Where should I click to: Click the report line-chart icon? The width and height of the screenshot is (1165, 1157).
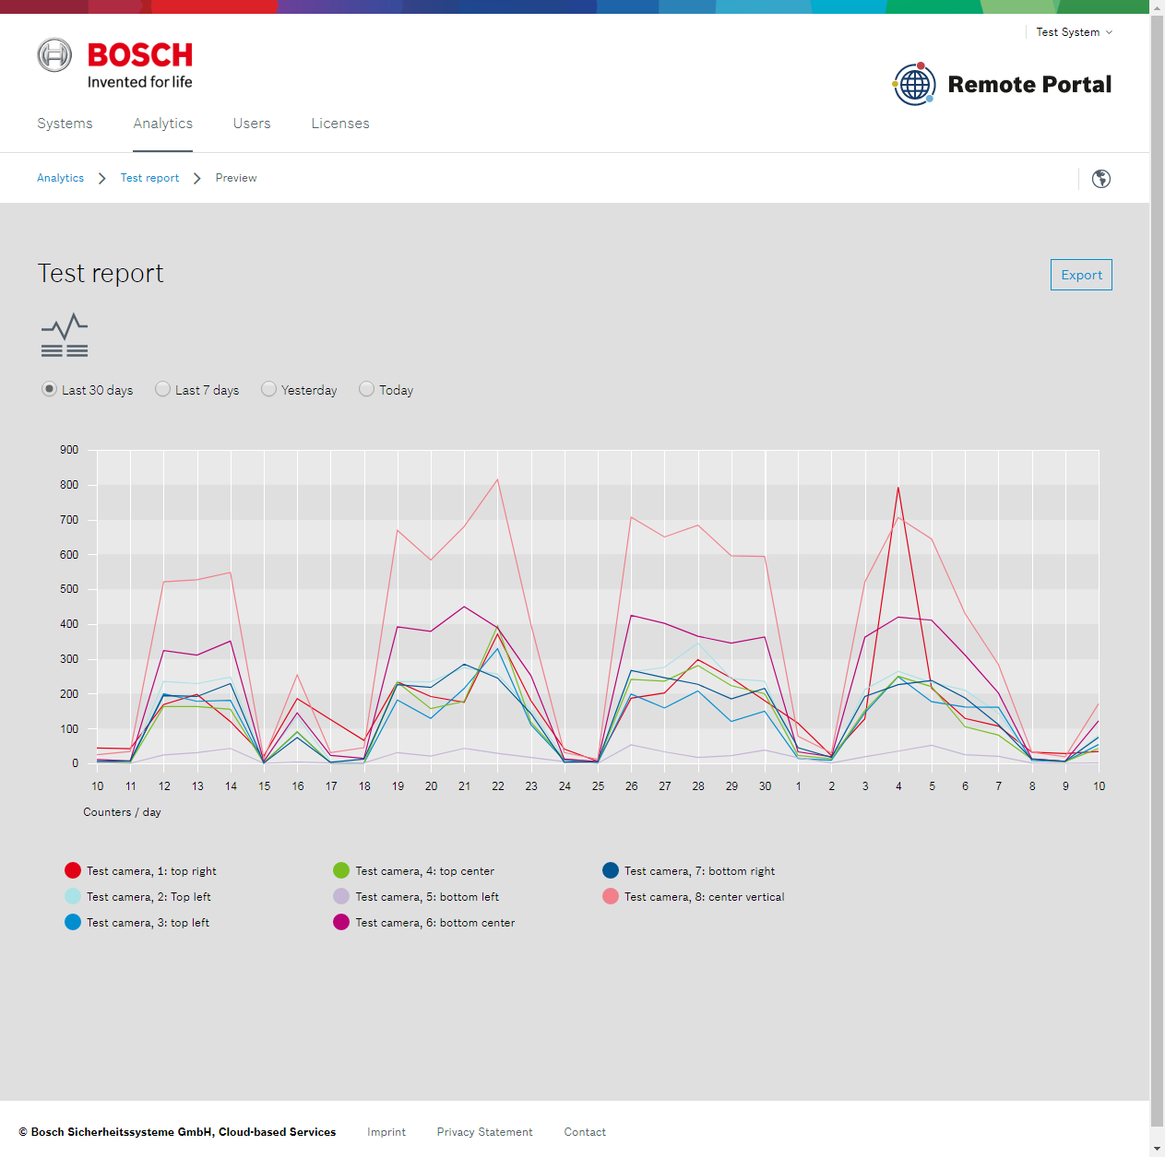65,336
